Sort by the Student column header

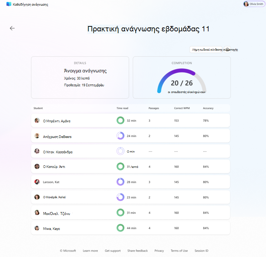[x=38, y=108]
